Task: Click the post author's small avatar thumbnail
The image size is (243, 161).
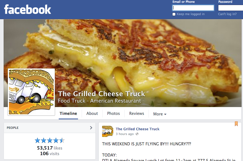Action: click(x=108, y=131)
